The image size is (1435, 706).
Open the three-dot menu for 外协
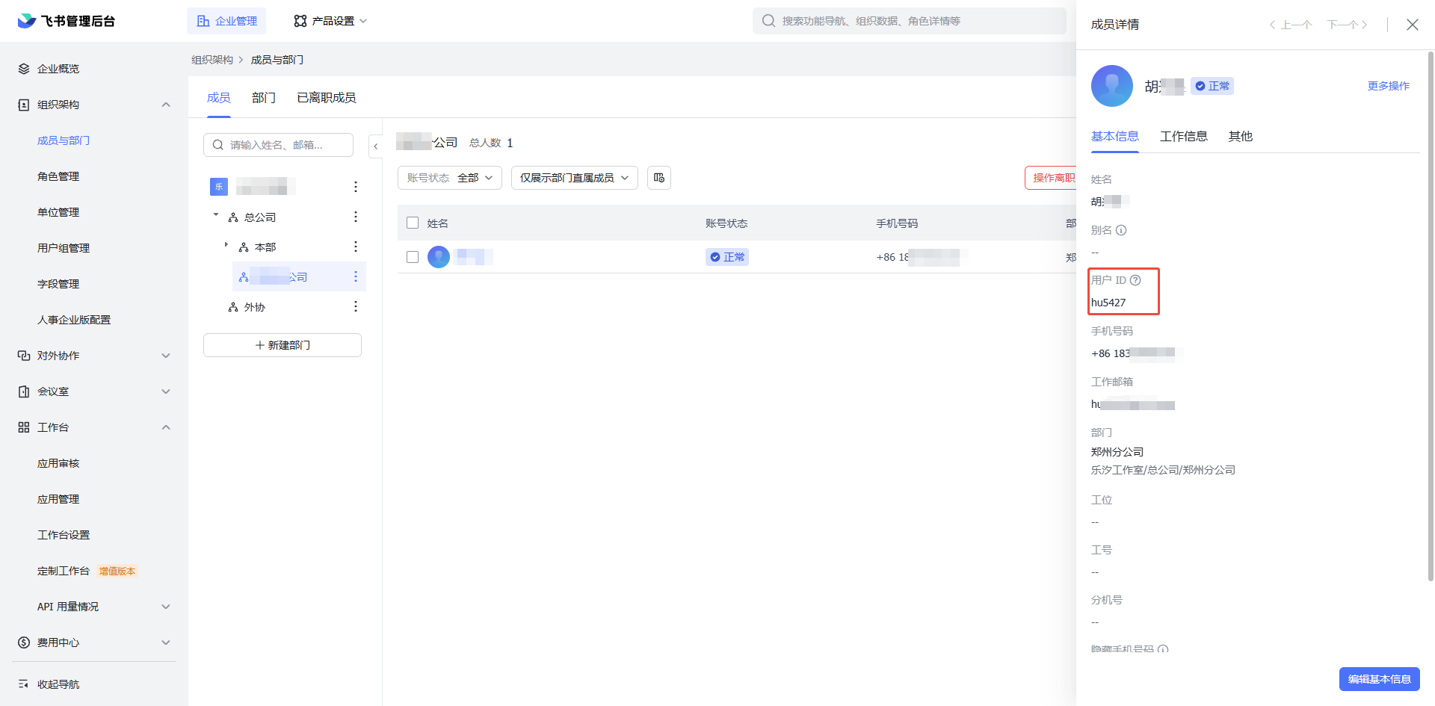tap(356, 306)
